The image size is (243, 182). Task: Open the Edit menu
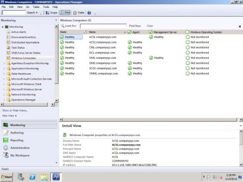pos(11,7)
